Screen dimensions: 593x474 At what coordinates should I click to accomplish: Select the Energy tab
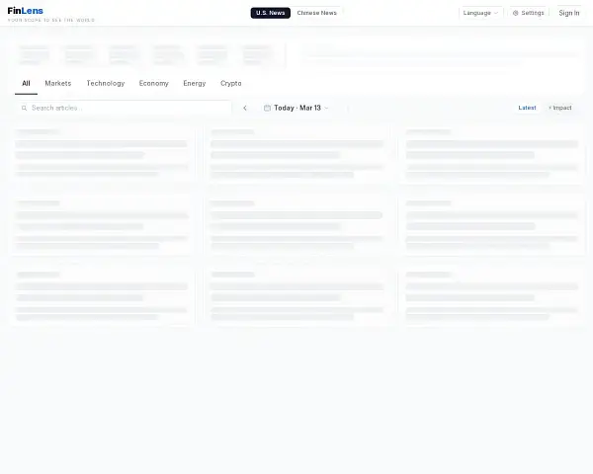click(x=195, y=84)
